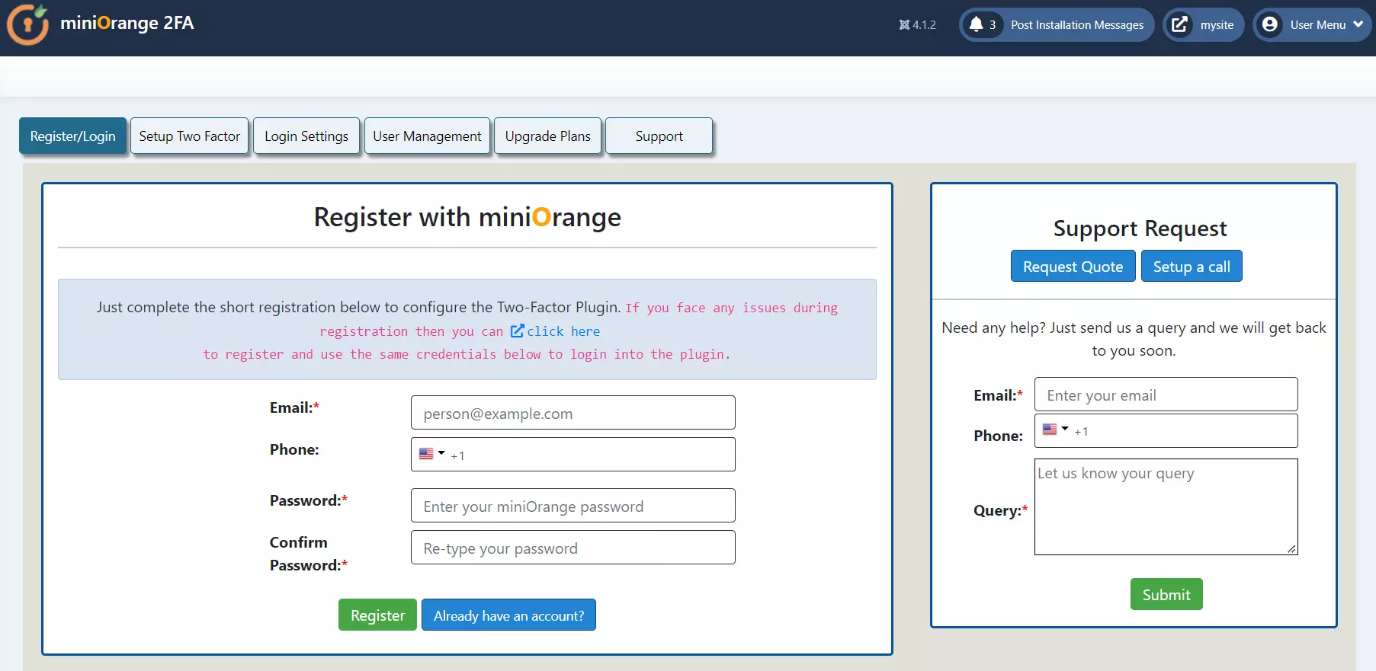Open country code dropdown arrow in Support Phone
The height and width of the screenshot is (671, 1376).
[x=1065, y=429]
